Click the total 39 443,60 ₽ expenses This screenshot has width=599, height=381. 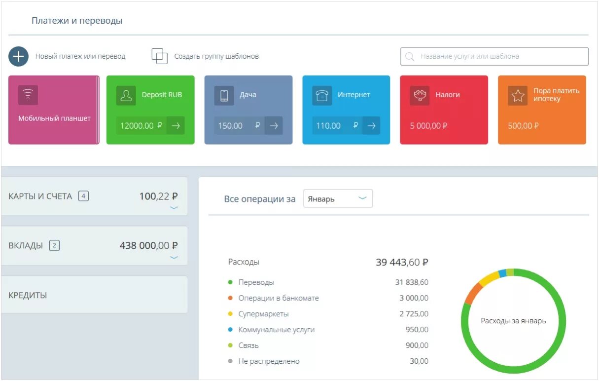[x=402, y=262]
